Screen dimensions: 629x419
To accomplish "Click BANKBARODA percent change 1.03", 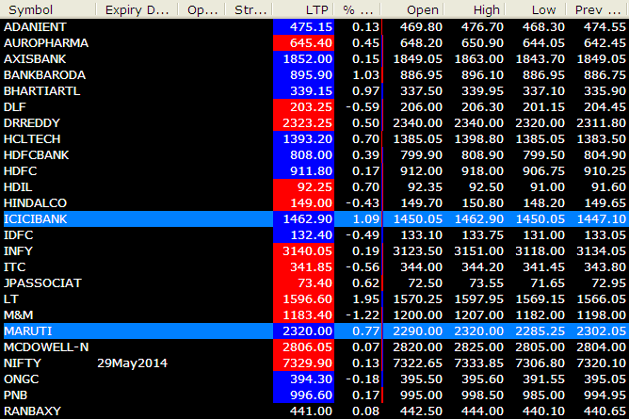I will point(365,75).
